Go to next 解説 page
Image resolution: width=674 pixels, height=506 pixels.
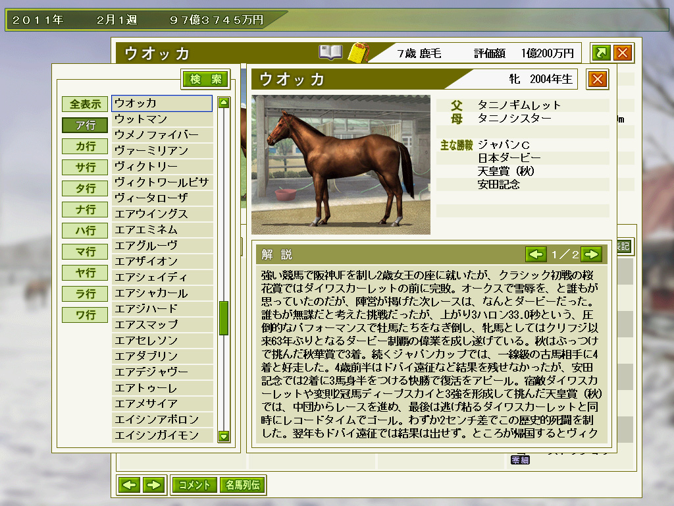[x=591, y=254]
